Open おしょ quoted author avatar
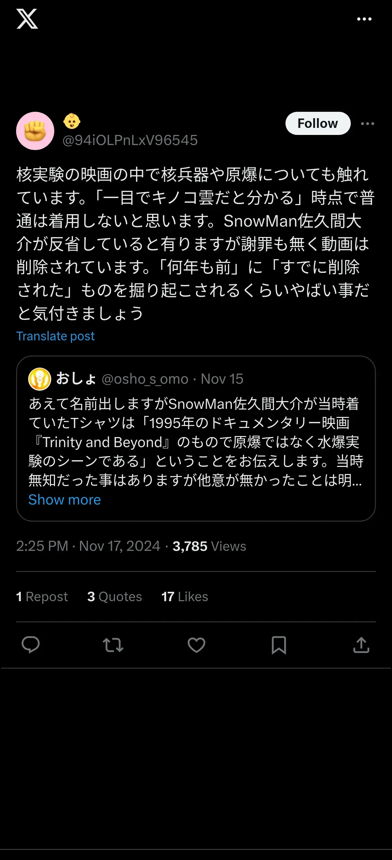 pyautogui.click(x=40, y=379)
